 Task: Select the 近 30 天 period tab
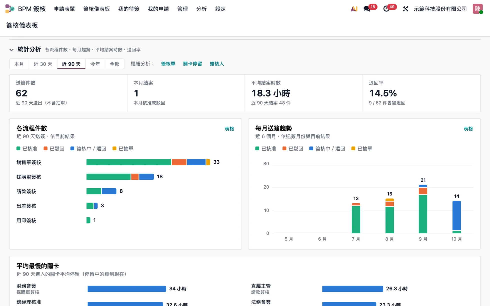coord(43,64)
